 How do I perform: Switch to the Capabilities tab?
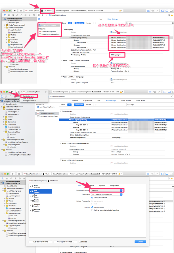(88, 101)
